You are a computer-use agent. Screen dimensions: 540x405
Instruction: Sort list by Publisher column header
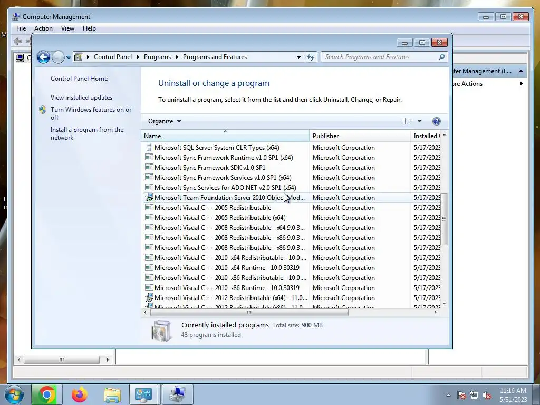pos(360,136)
